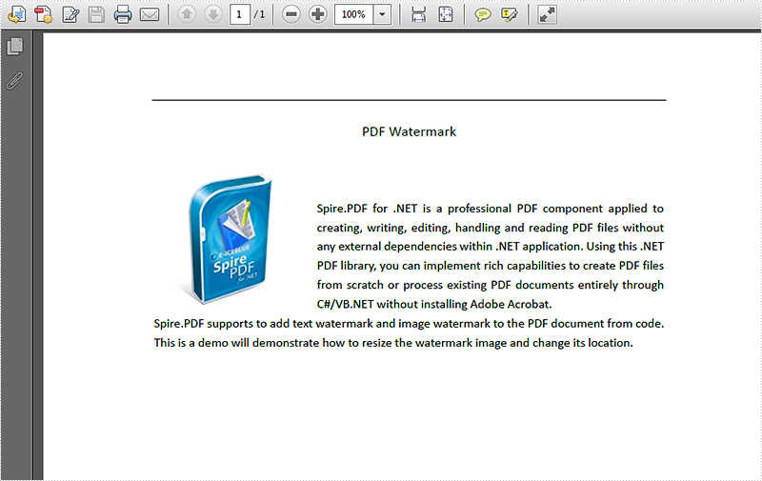Zoom in with the plus button
Image resolution: width=762 pixels, height=481 pixels.
click(318, 14)
